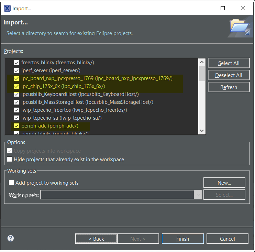This screenshot has width=255, height=252.
Task: Click the MCUXpresso X icon in title bar
Action: click(7, 8)
